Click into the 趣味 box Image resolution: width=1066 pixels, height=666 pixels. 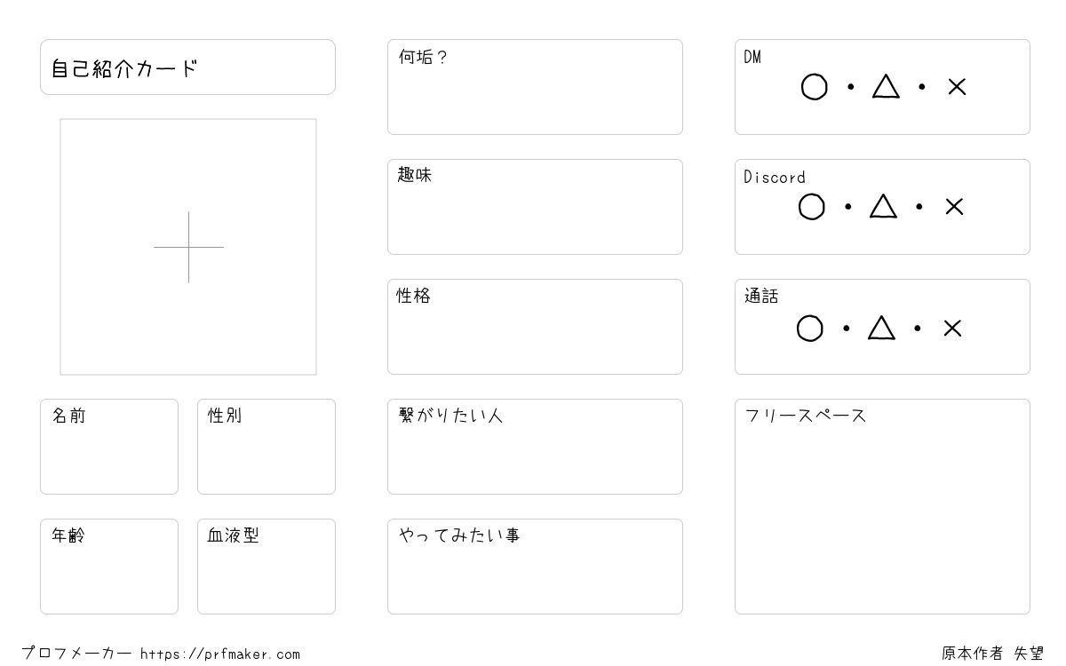click(535, 207)
